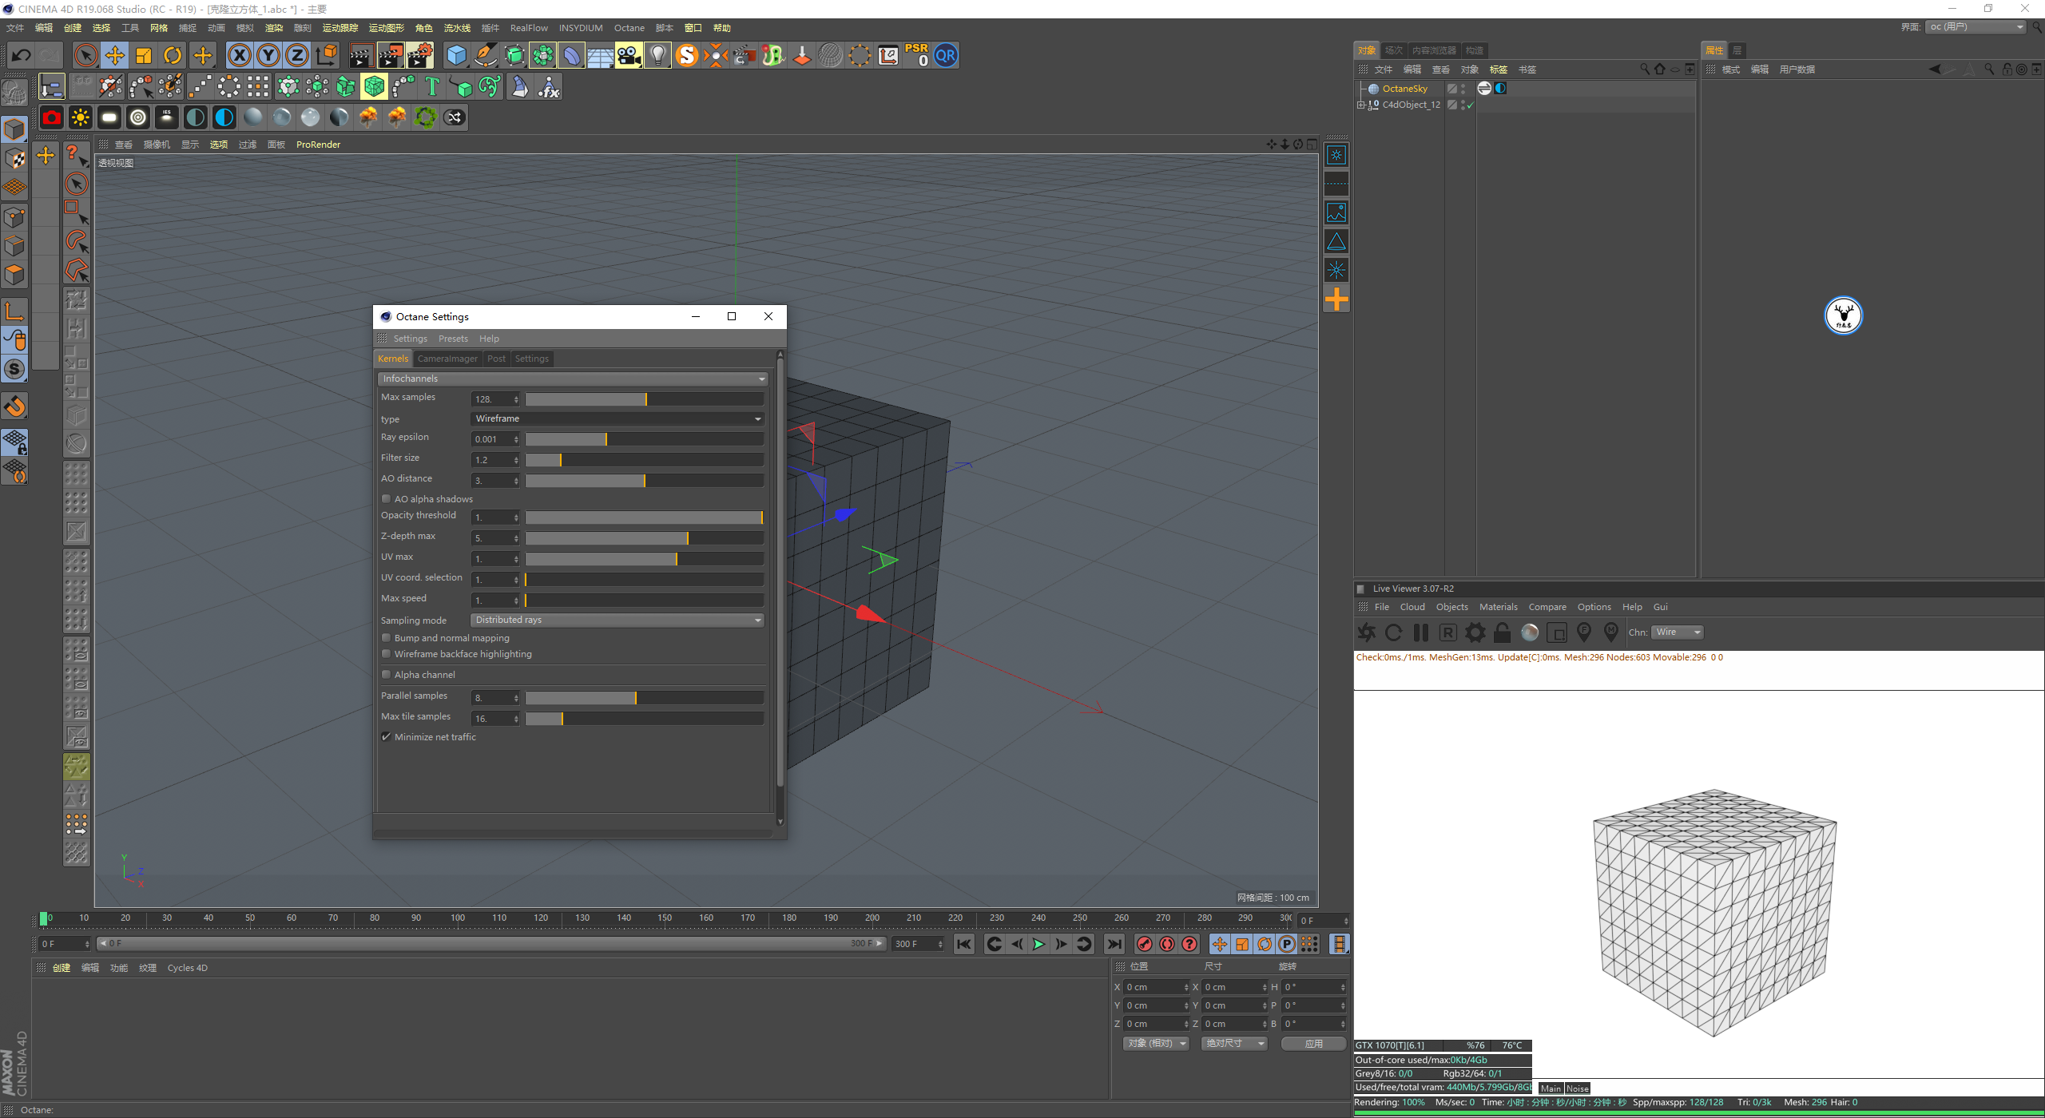
Task: Open the 对象 (相对) coordinate dropdown
Action: coord(1157,1044)
